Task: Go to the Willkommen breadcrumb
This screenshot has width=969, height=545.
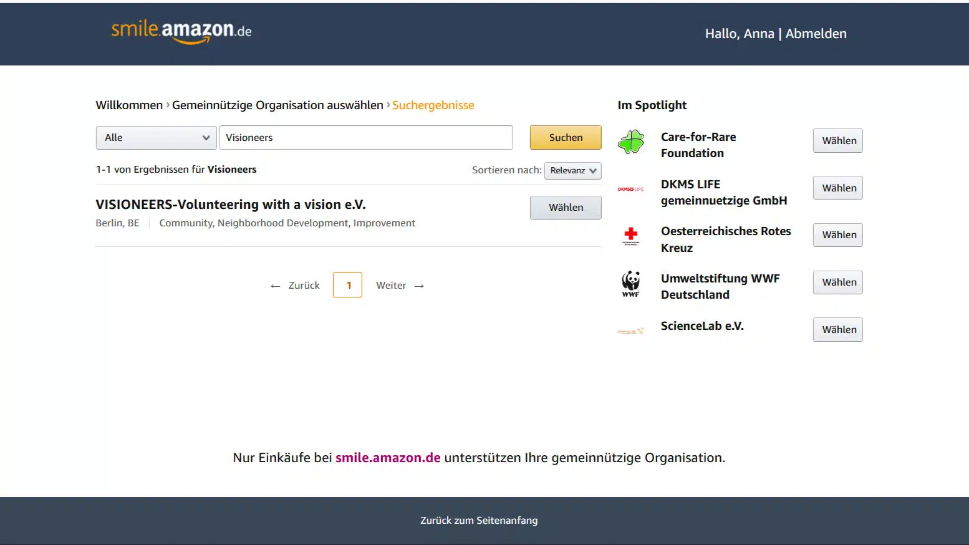Action: point(129,105)
